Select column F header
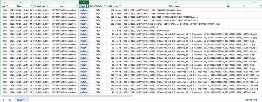 (x=98, y=2)
